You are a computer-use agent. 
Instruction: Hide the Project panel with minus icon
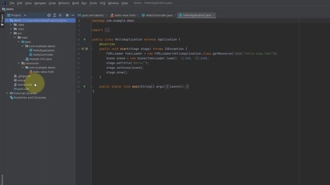tap(73, 15)
